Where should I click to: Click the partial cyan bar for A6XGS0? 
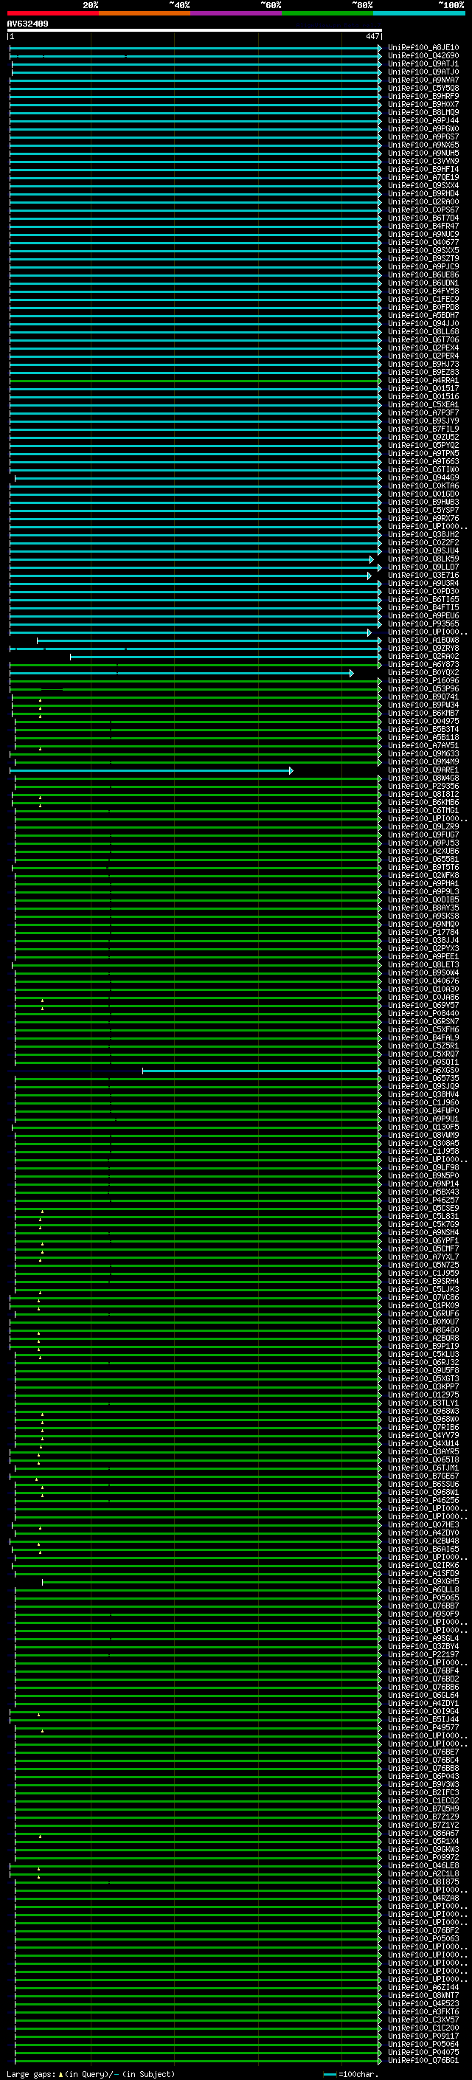pos(261,1071)
